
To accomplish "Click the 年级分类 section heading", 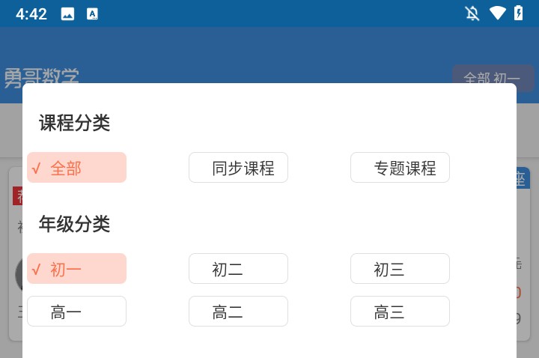I will [x=75, y=224].
